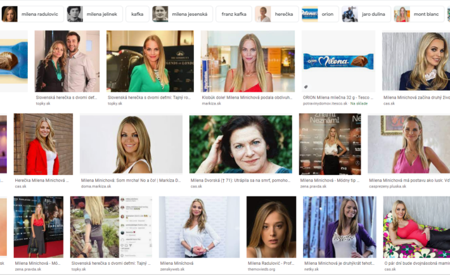Select the 'milena radulovic' suggestion chip
This screenshot has height=275, width=450.
pos(32,14)
